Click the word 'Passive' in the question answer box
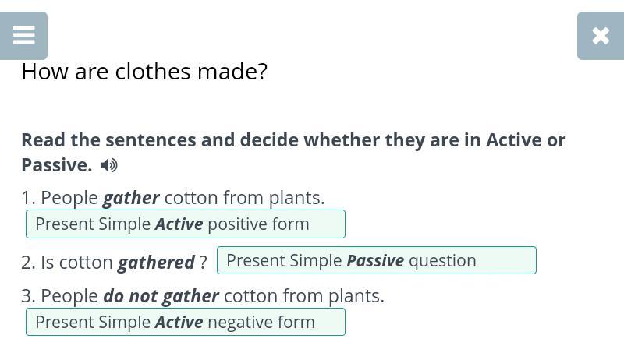Viewport: 624px width, 360px height. [375, 260]
